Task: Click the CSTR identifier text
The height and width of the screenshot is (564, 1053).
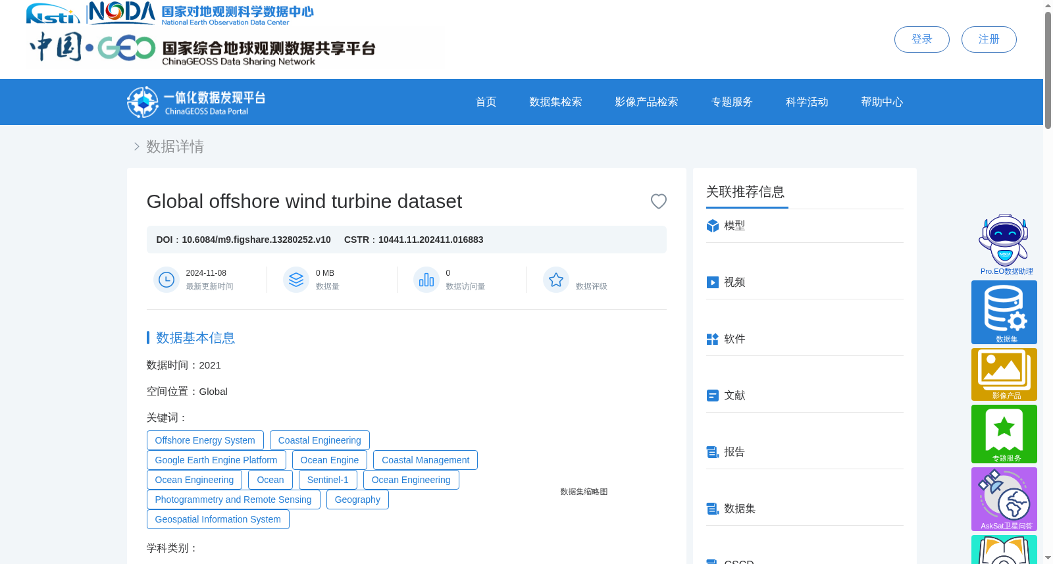Action: click(x=430, y=240)
